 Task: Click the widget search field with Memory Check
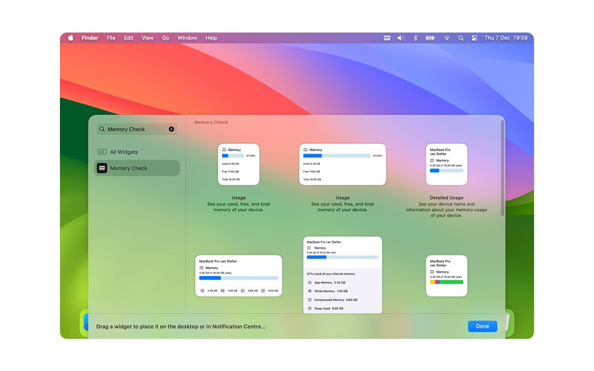[x=137, y=129]
